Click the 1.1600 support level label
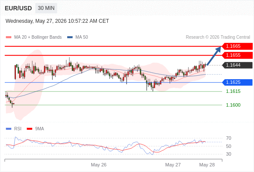Viewport: 254px width, 172px height. pyautogui.click(x=233, y=105)
